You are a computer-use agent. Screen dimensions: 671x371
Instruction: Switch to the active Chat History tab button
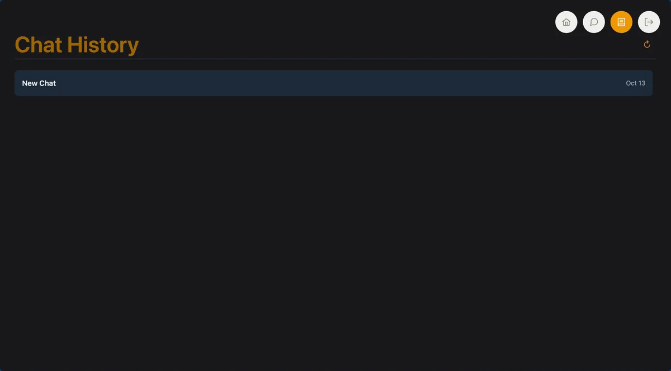[621, 22]
